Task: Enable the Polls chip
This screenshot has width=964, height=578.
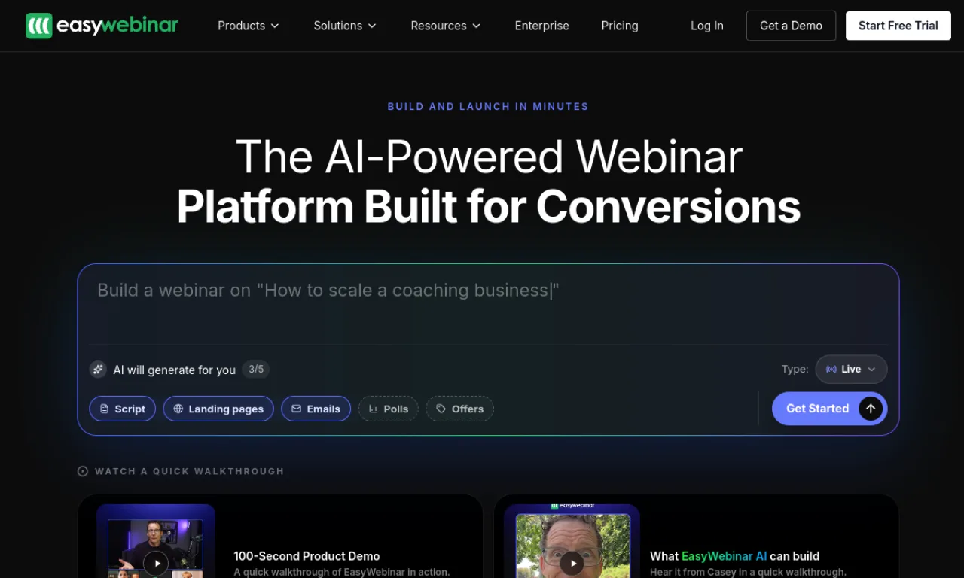Action: [389, 409]
